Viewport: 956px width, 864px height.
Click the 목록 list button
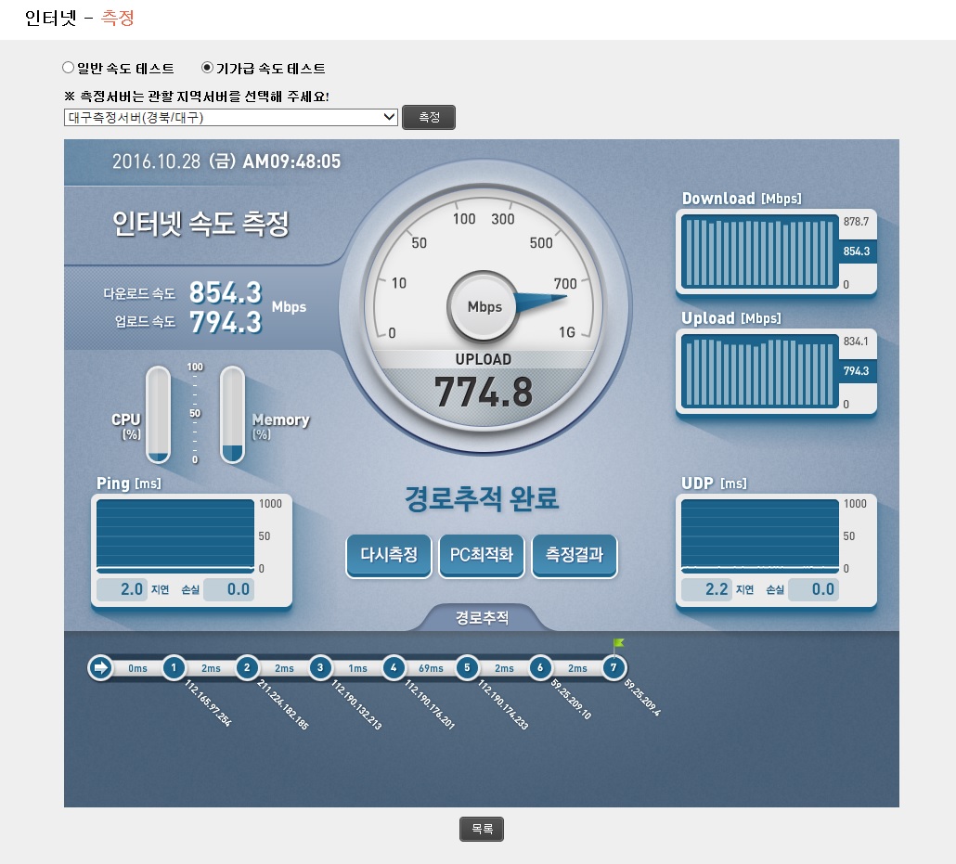(482, 830)
